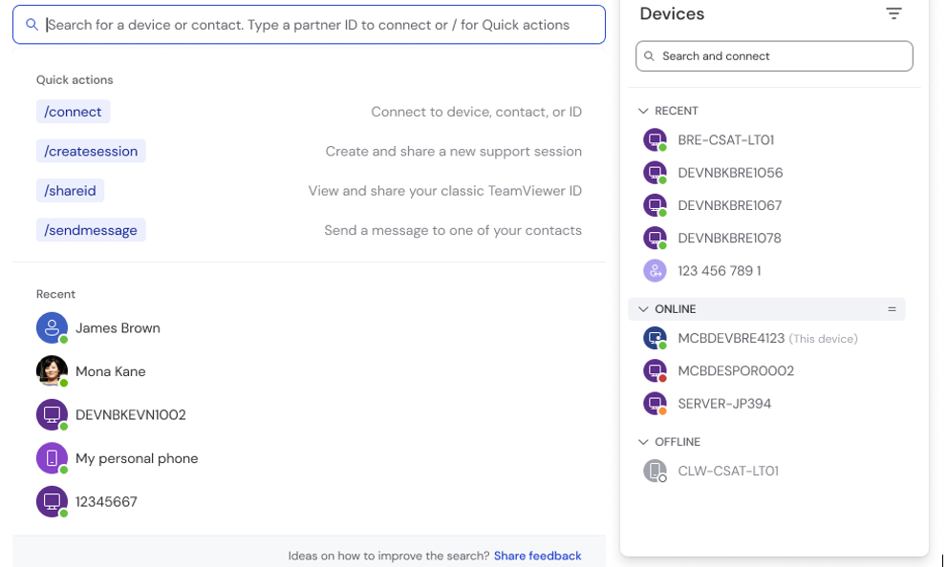Click the ONLINE group reorder handle icon

pos(892,309)
